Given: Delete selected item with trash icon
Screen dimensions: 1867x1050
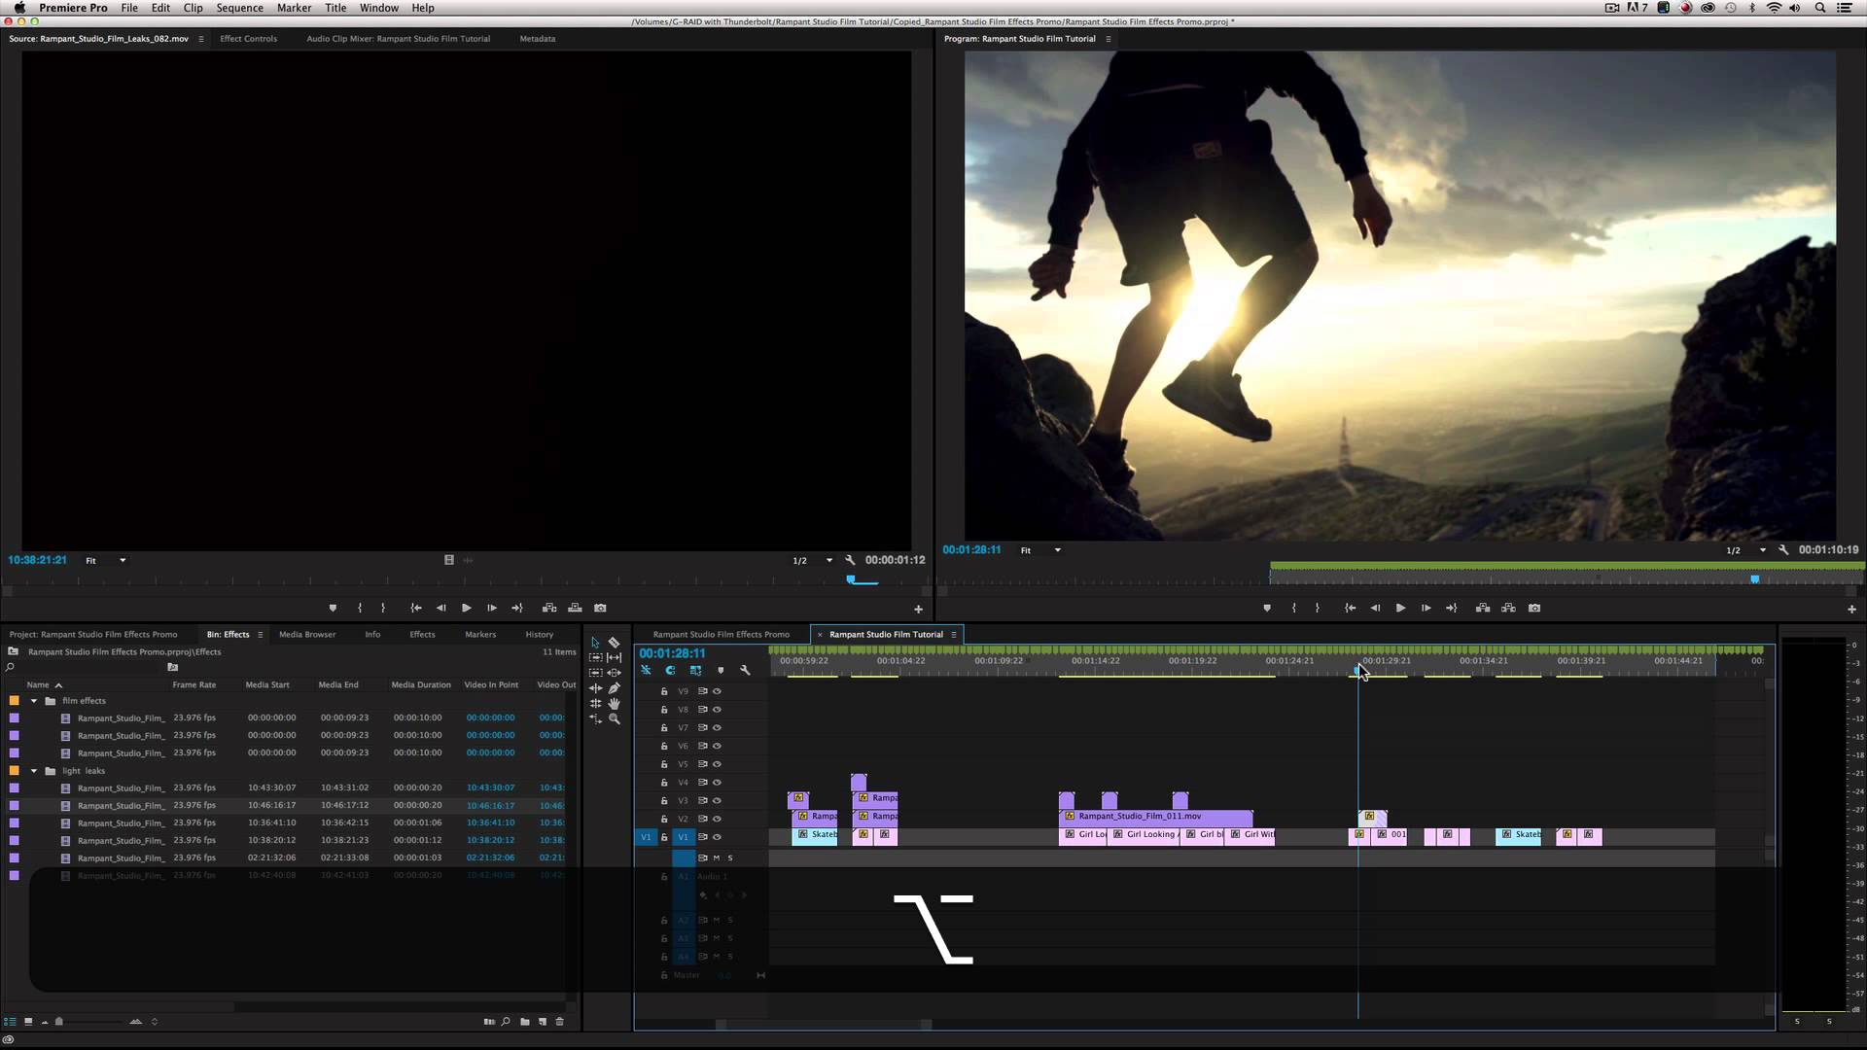Looking at the screenshot, I should (x=559, y=1022).
